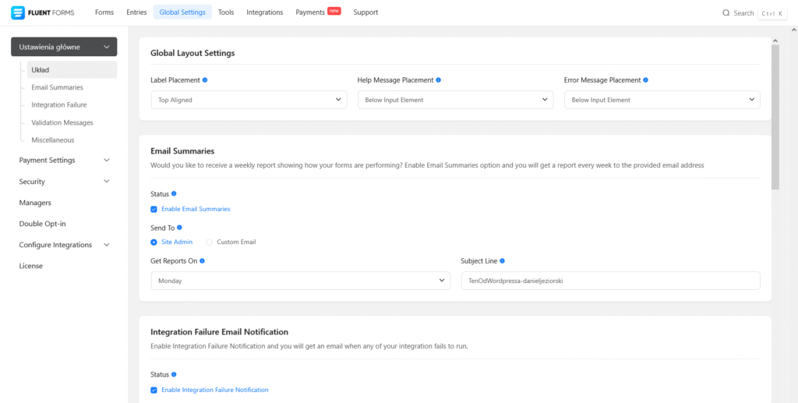Click the Send To info icon
The height and width of the screenshot is (403, 798).
pyautogui.click(x=179, y=228)
